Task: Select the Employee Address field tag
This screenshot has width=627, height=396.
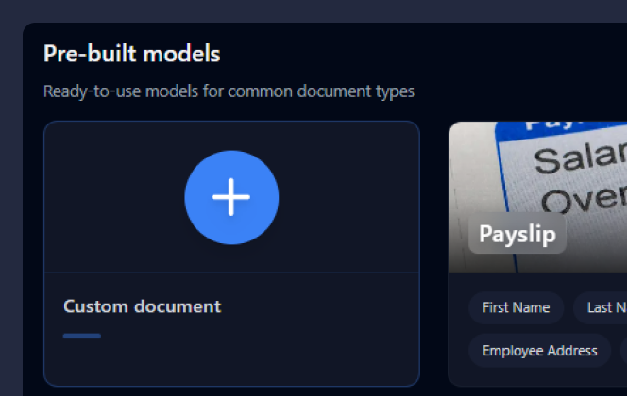Action: point(539,351)
